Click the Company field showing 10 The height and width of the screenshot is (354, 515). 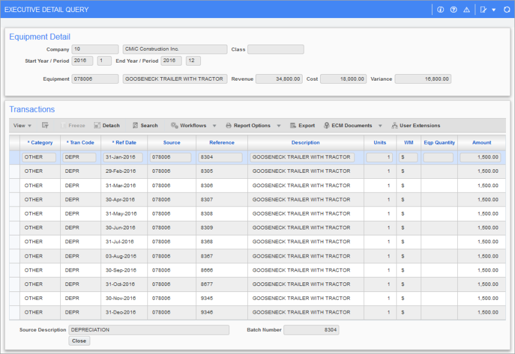coord(95,49)
